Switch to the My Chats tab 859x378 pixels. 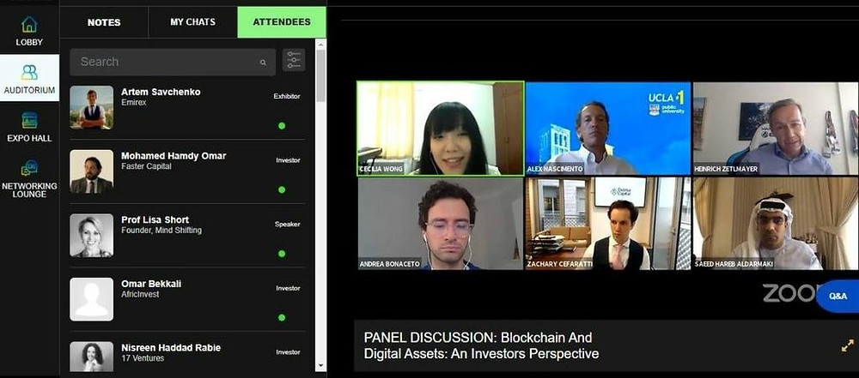click(192, 22)
